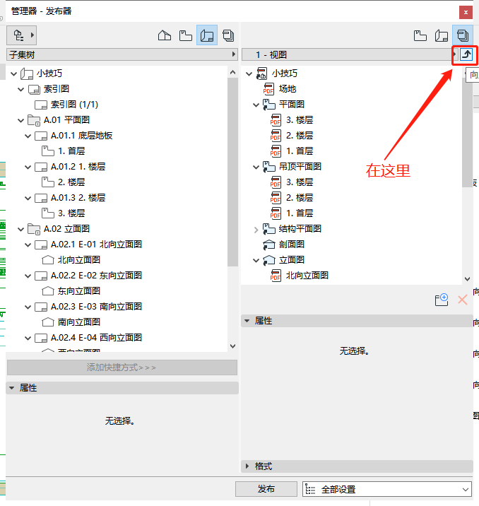This screenshot has height=506, width=479.
Task: Select Layout Book icon in left panel
Action: [x=207, y=35]
